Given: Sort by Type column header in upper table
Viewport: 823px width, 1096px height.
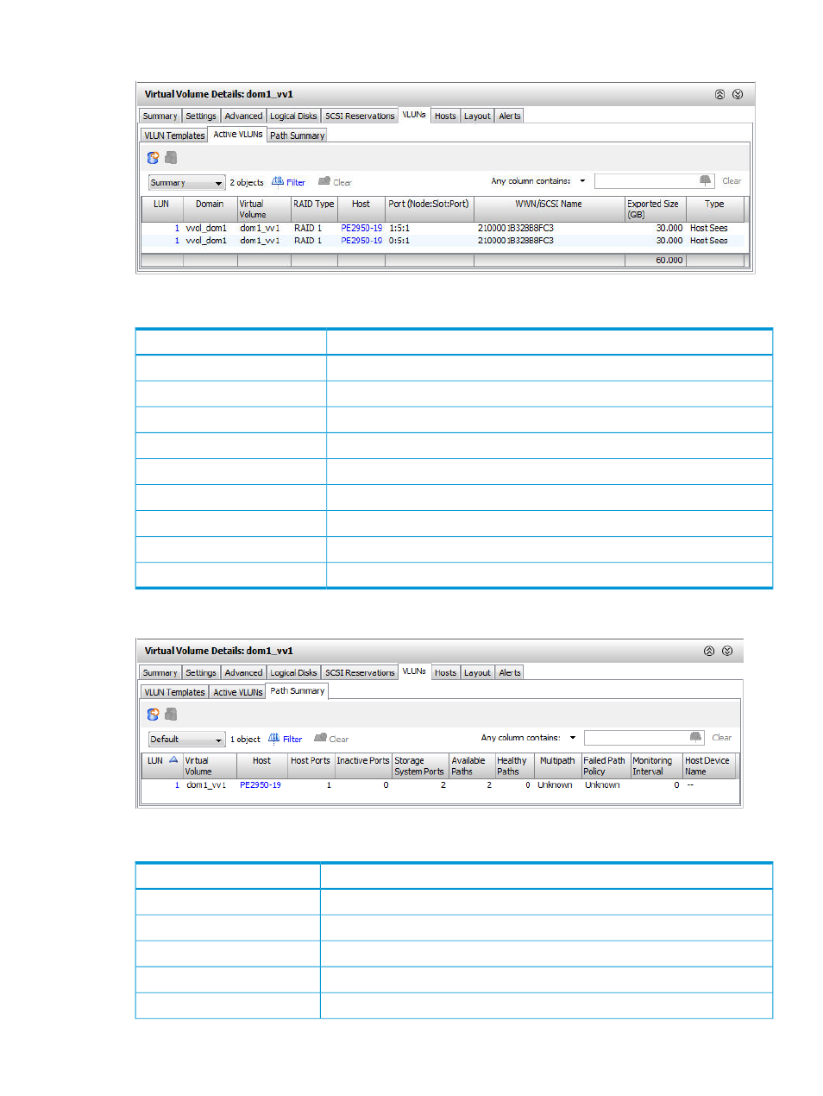Looking at the screenshot, I should pos(714,209).
